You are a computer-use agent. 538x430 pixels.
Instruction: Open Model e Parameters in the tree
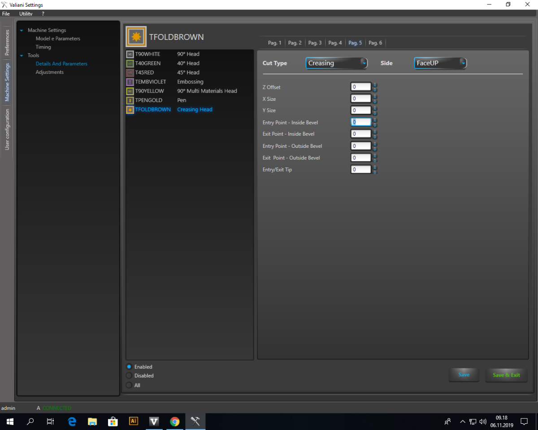pos(58,39)
